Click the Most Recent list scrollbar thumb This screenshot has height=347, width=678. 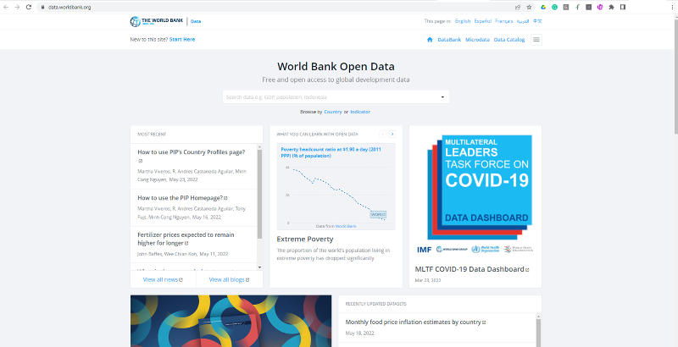click(x=259, y=194)
